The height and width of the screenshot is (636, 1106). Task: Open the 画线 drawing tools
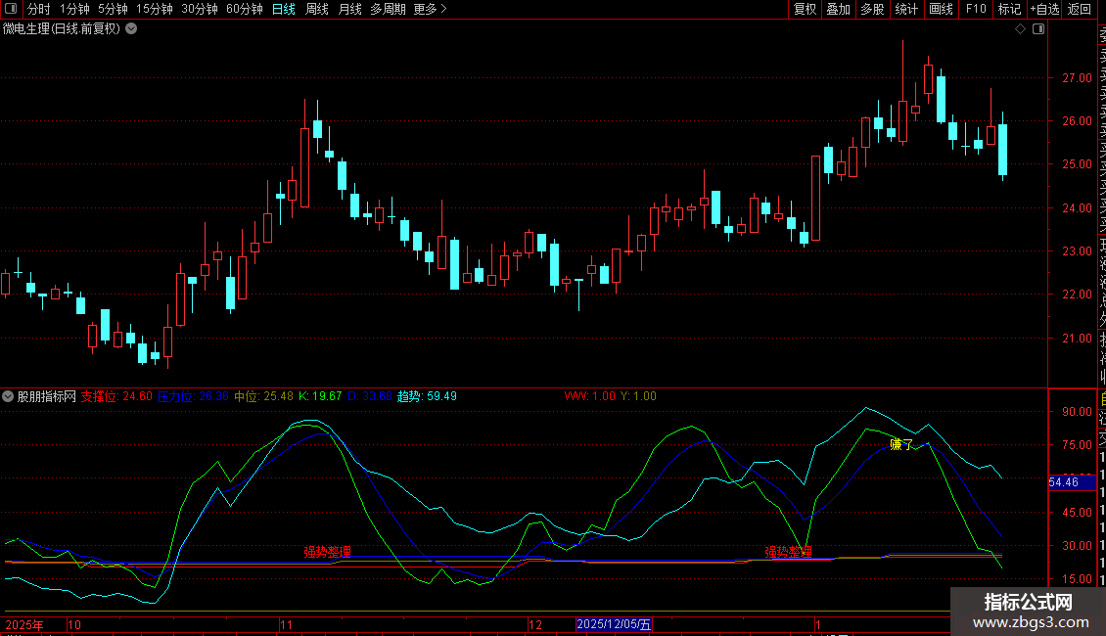click(941, 9)
